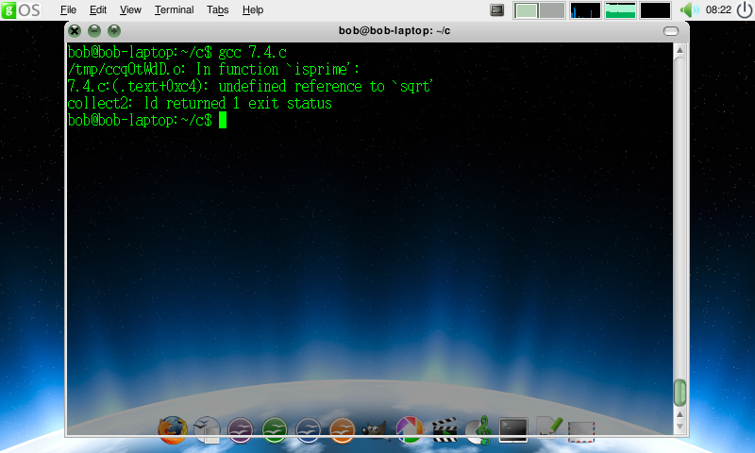Maximize the terminal window
This screenshot has height=453, width=755.
[x=114, y=31]
